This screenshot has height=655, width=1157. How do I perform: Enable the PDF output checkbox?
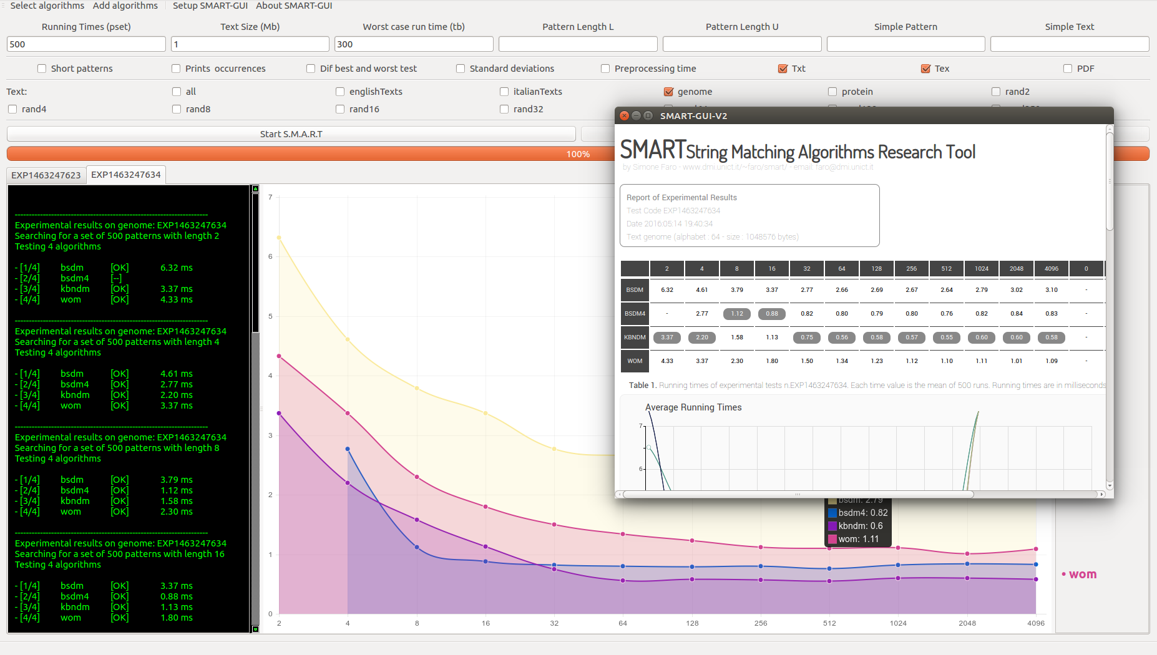point(1068,69)
